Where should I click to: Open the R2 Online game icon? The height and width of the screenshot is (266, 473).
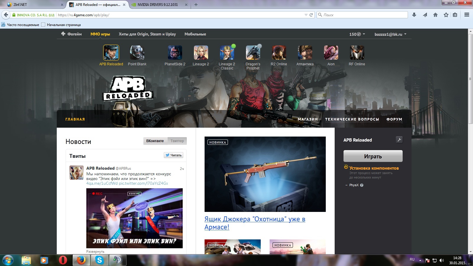[x=279, y=53]
